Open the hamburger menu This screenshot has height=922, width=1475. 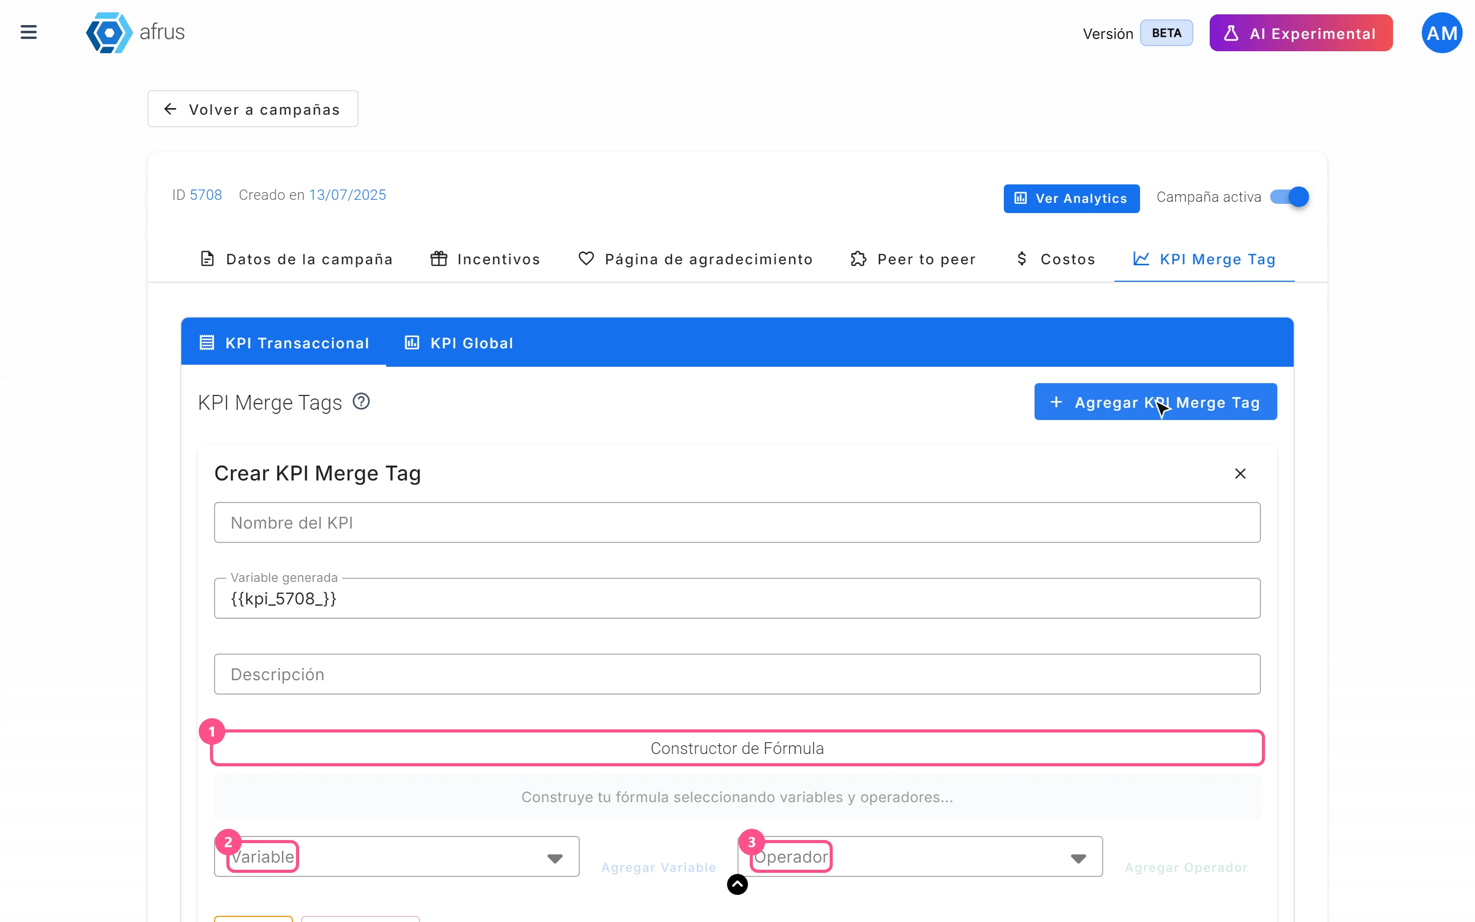point(29,32)
